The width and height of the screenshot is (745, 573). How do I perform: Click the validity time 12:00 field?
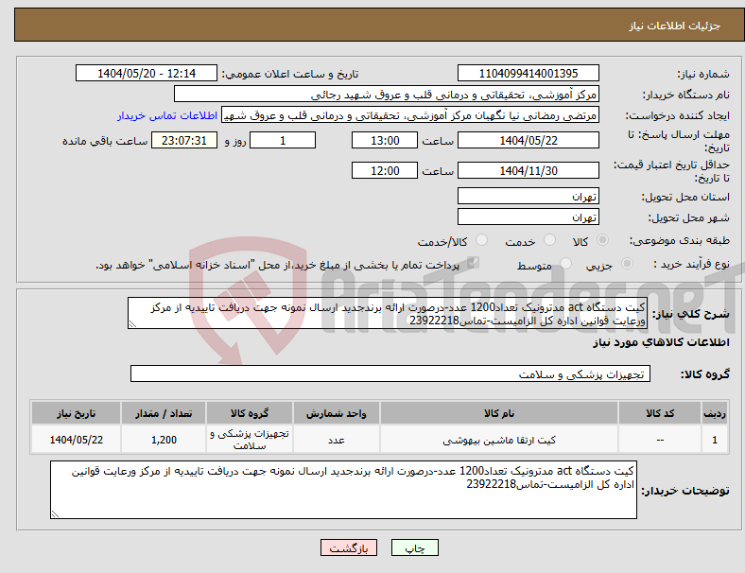click(385, 170)
